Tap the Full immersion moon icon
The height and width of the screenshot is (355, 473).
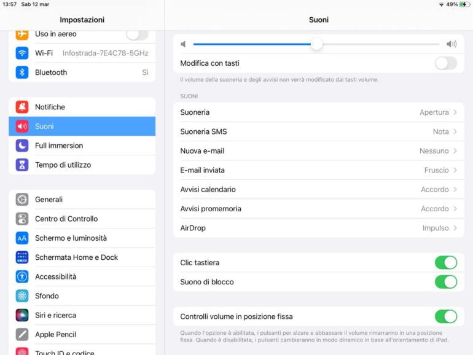click(22, 146)
